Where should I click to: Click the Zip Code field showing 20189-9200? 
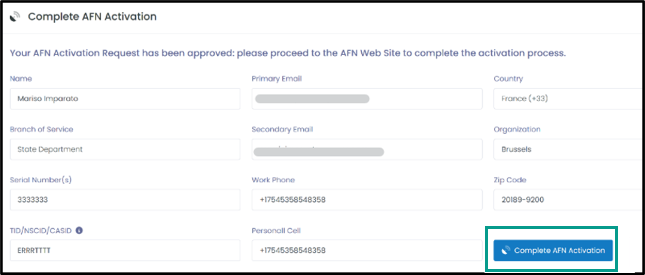pyautogui.click(x=569, y=200)
